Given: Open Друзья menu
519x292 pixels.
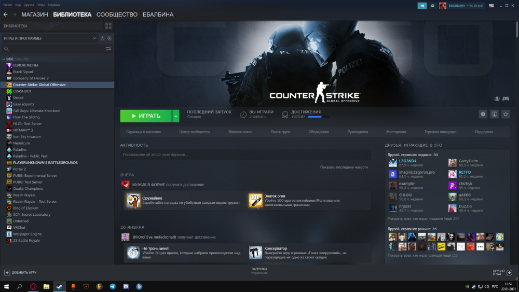Looking at the screenshot, I should [x=29, y=5].
